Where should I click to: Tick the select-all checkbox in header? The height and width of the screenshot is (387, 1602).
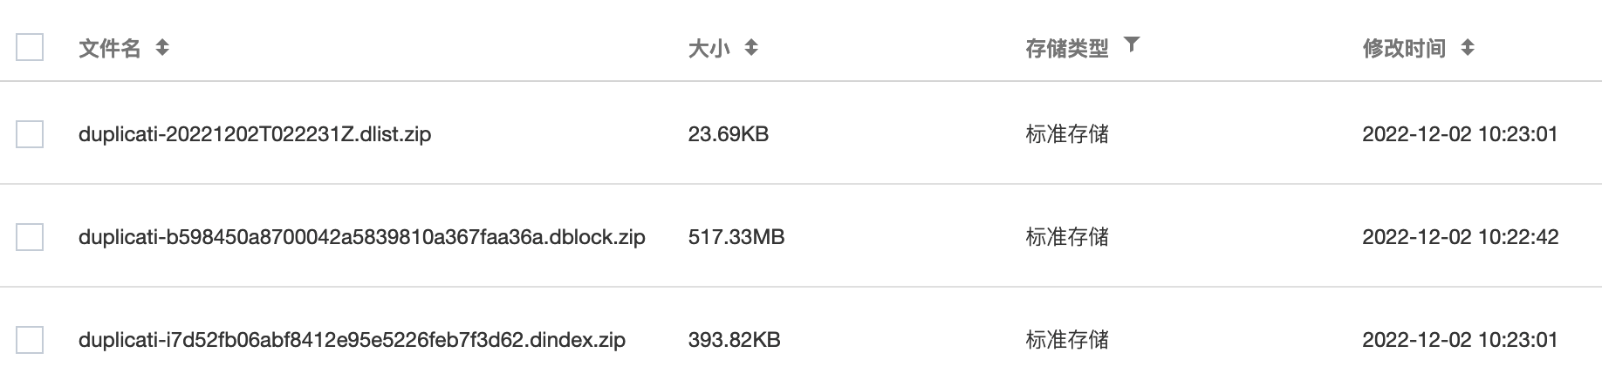pos(30,47)
